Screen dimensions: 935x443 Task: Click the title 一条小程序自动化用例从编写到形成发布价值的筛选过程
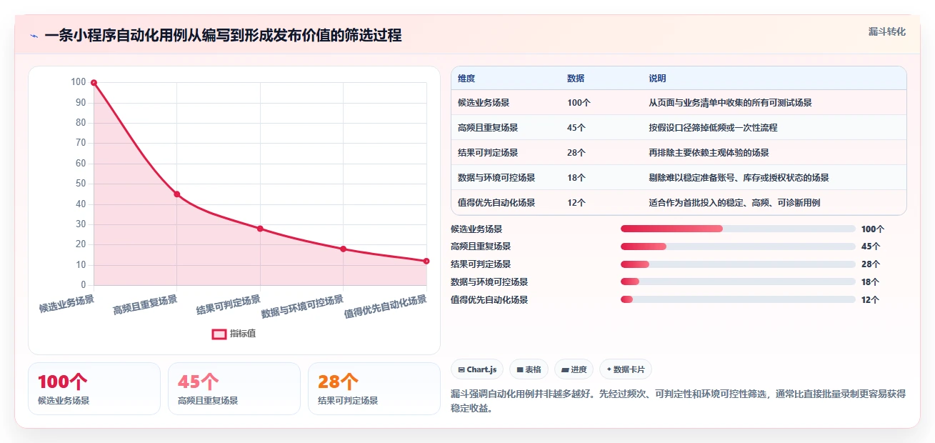tap(223, 36)
